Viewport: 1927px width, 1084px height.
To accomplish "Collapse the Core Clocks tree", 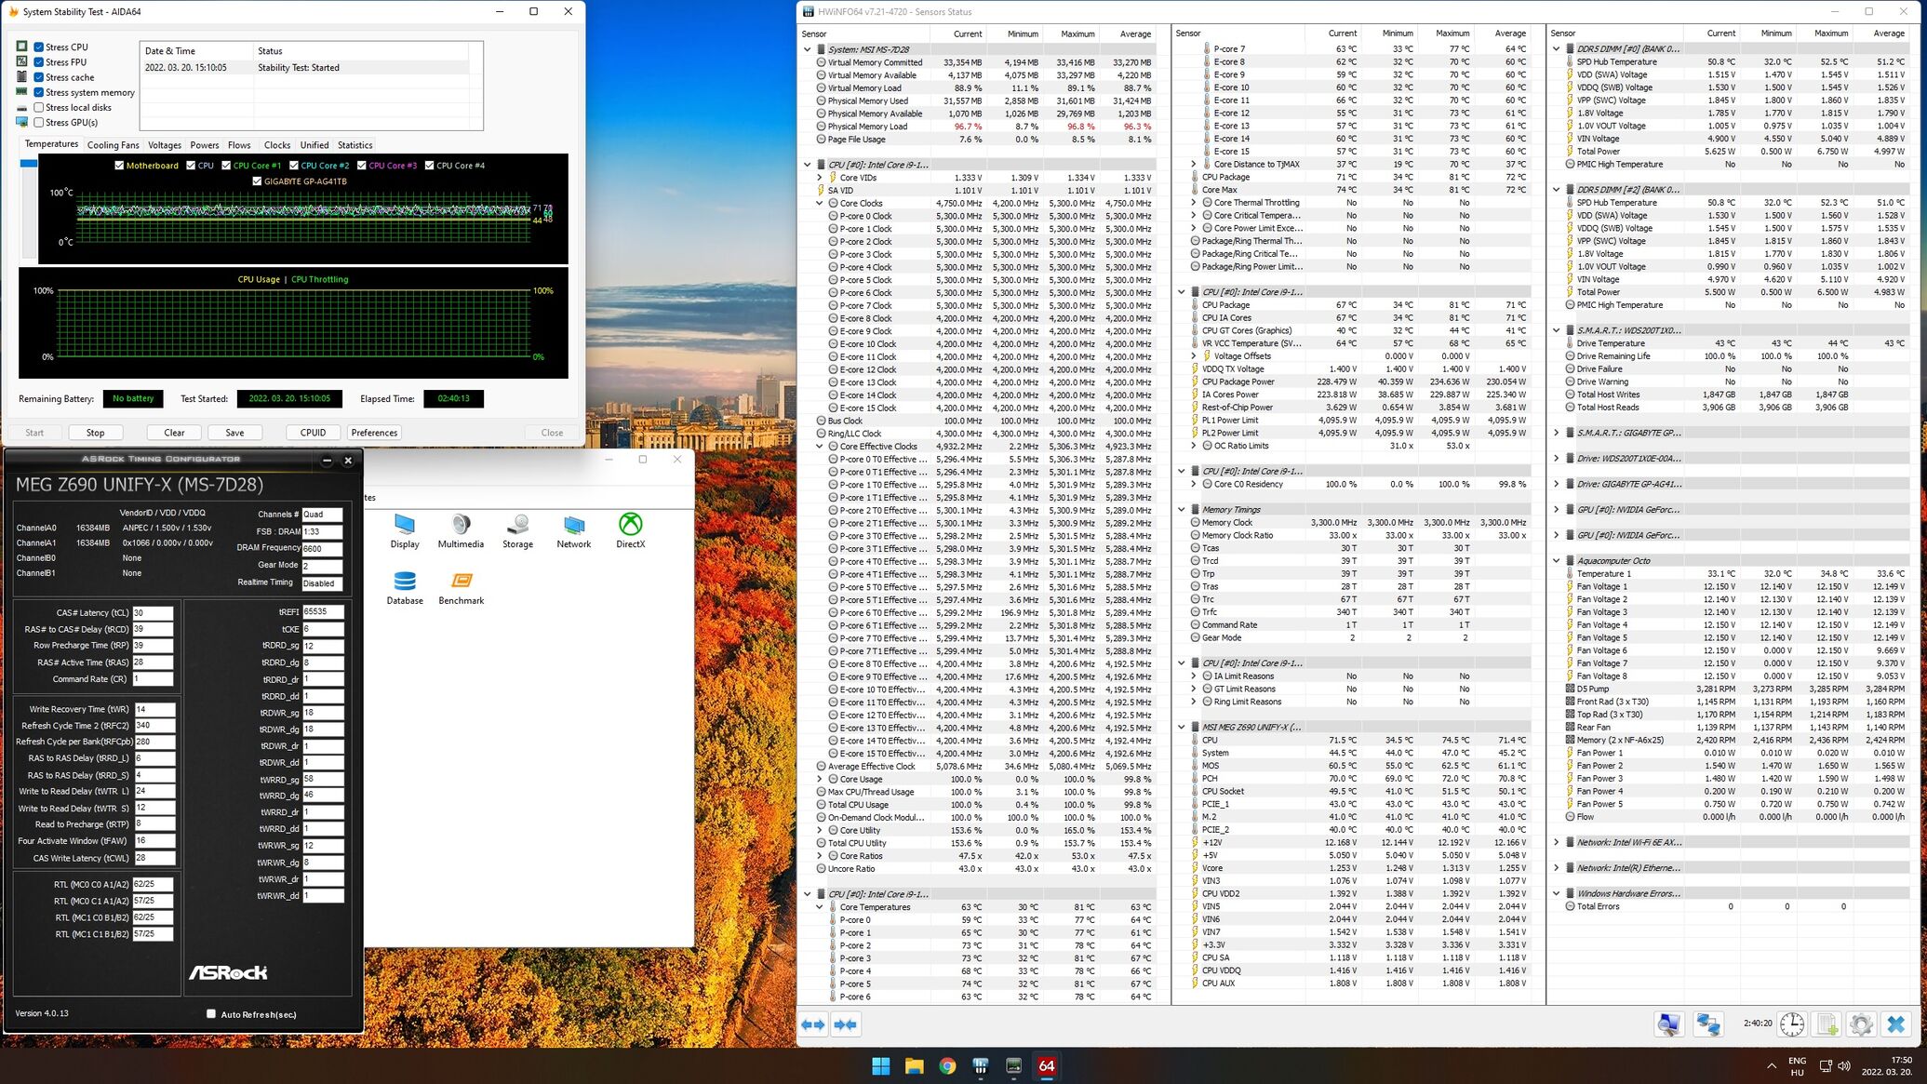I will (x=820, y=203).
